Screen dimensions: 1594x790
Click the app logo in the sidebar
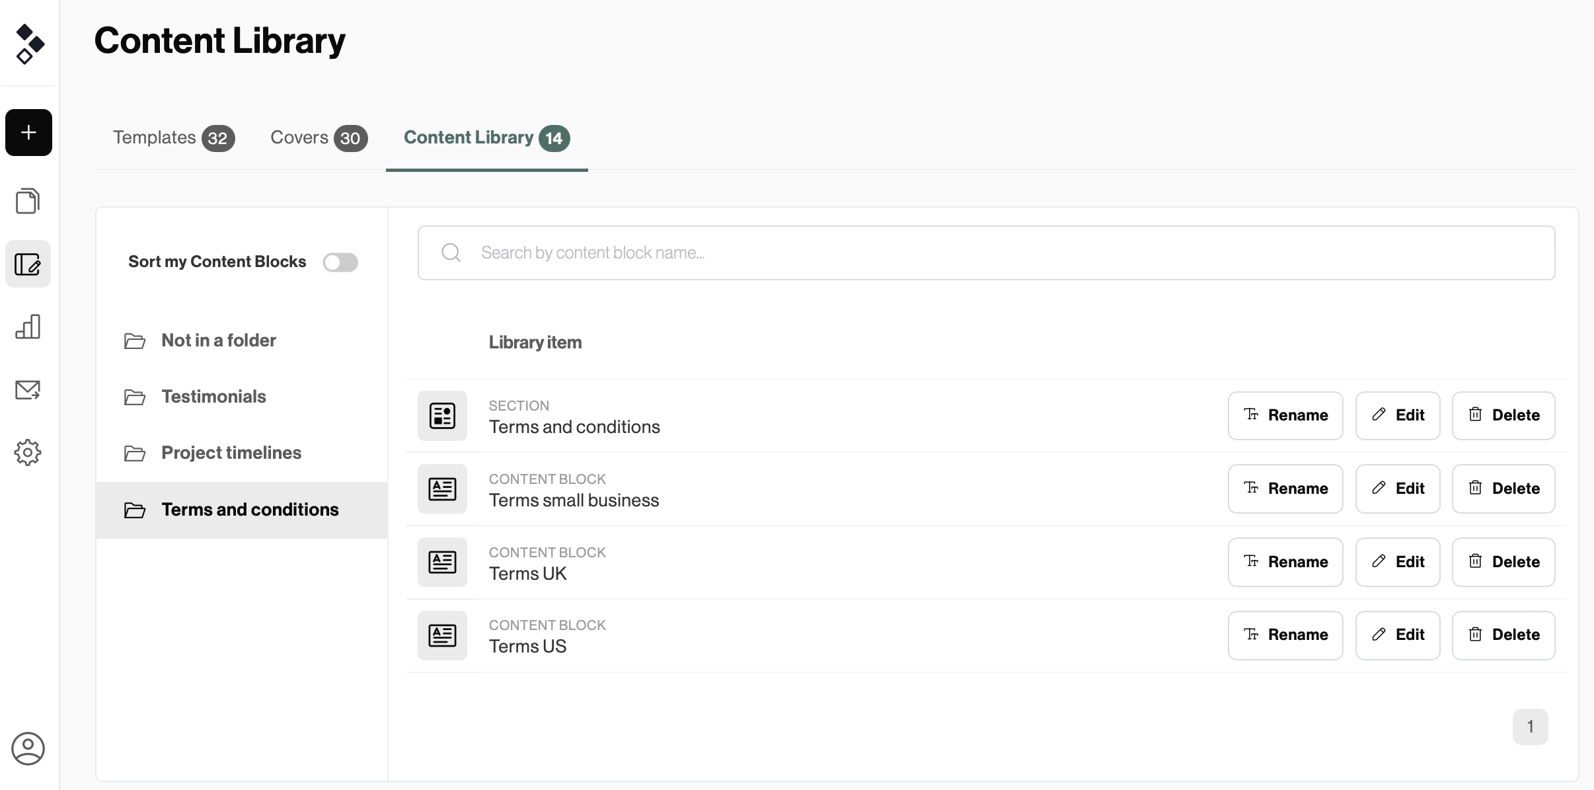click(x=30, y=44)
